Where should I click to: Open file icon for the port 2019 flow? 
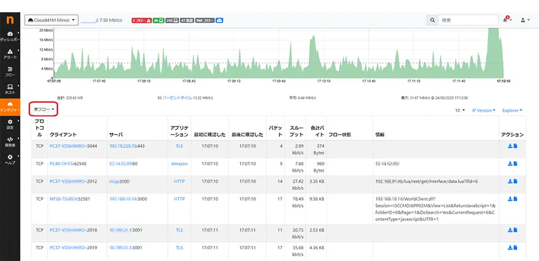(x=515, y=248)
